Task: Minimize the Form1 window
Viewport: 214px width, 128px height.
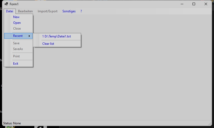Action: click(182, 4)
